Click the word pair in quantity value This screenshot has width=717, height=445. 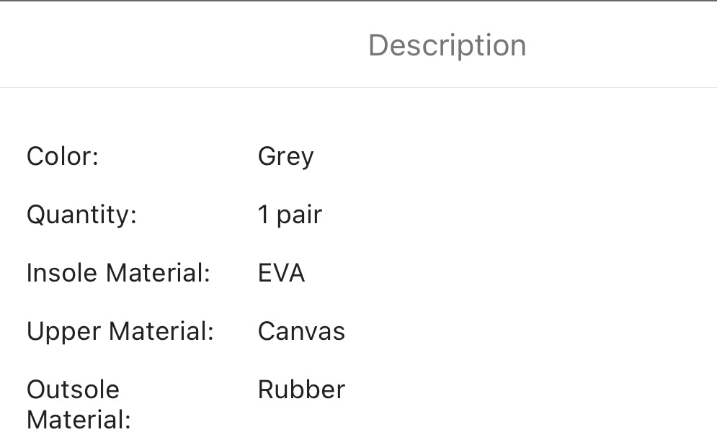click(x=299, y=215)
